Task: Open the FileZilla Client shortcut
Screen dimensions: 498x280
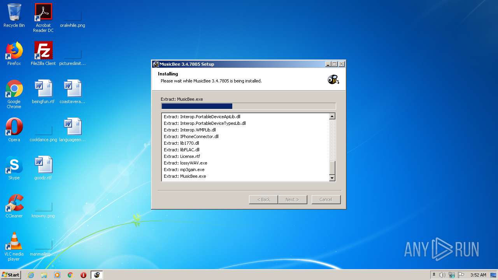Action: click(x=43, y=54)
